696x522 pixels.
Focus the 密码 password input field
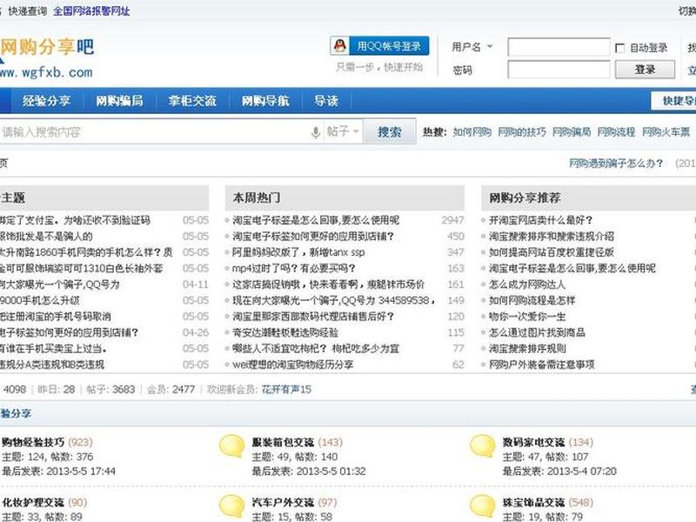(x=559, y=70)
